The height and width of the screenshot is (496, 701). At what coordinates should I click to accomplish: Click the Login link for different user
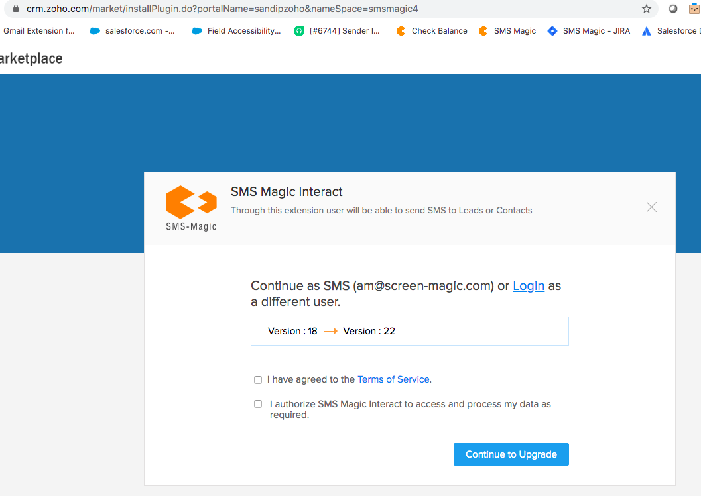coord(529,286)
